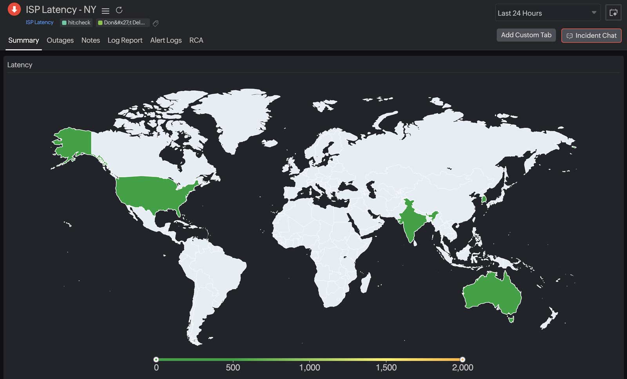Click the red monitor status icon
627x379 pixels.
pyautogui.click(x=14, y=9)
